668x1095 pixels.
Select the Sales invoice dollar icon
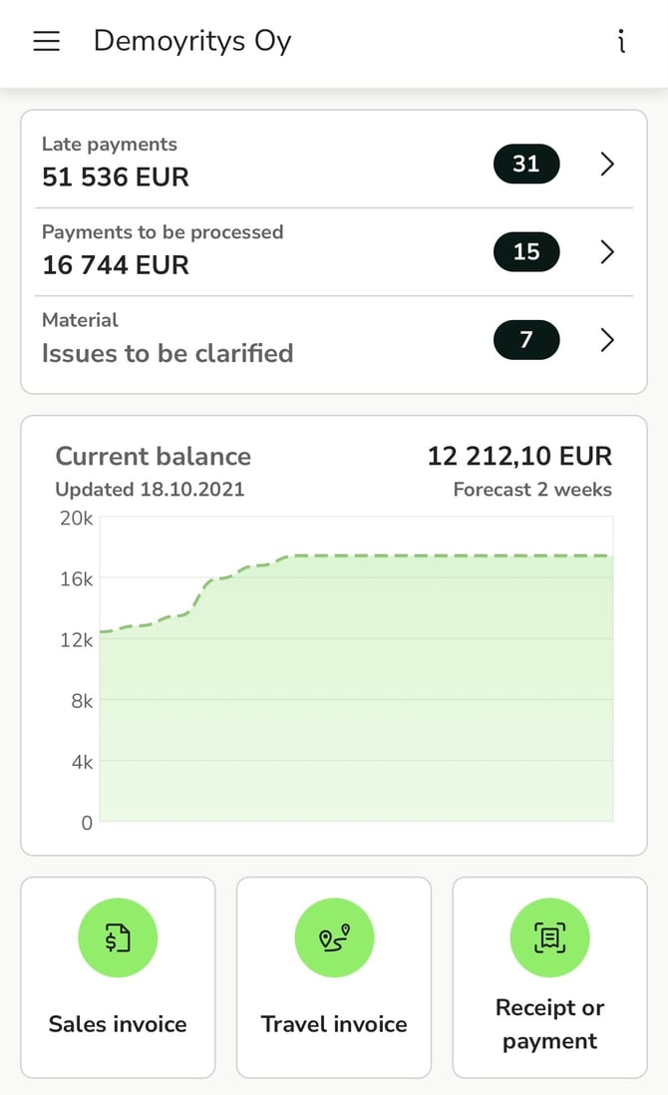coord(118,937)
